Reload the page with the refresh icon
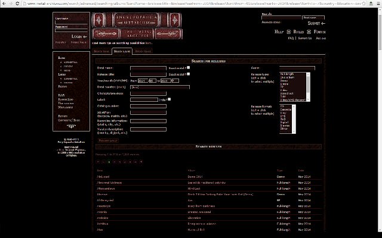The image size is (382, 238). (x=17, y=4)
